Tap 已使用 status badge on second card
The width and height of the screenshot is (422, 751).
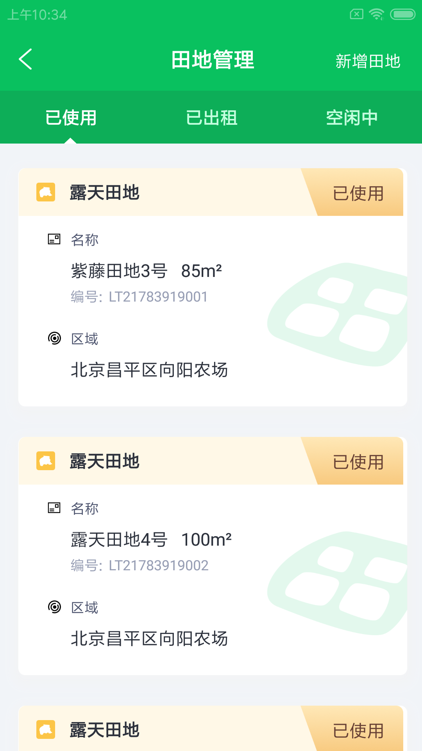click(x=358, y=462)
